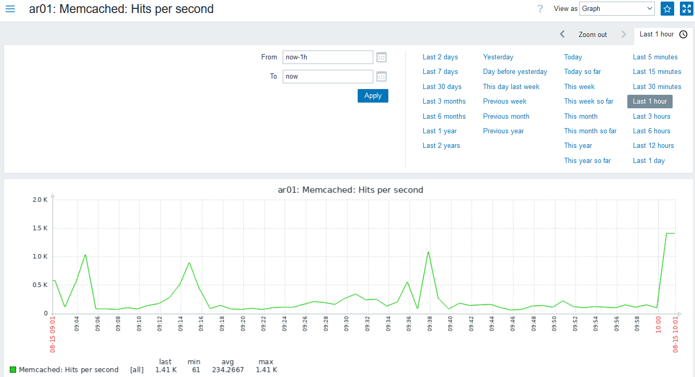Click the Zoom out button
695x377 pixels.
[592, 35]
